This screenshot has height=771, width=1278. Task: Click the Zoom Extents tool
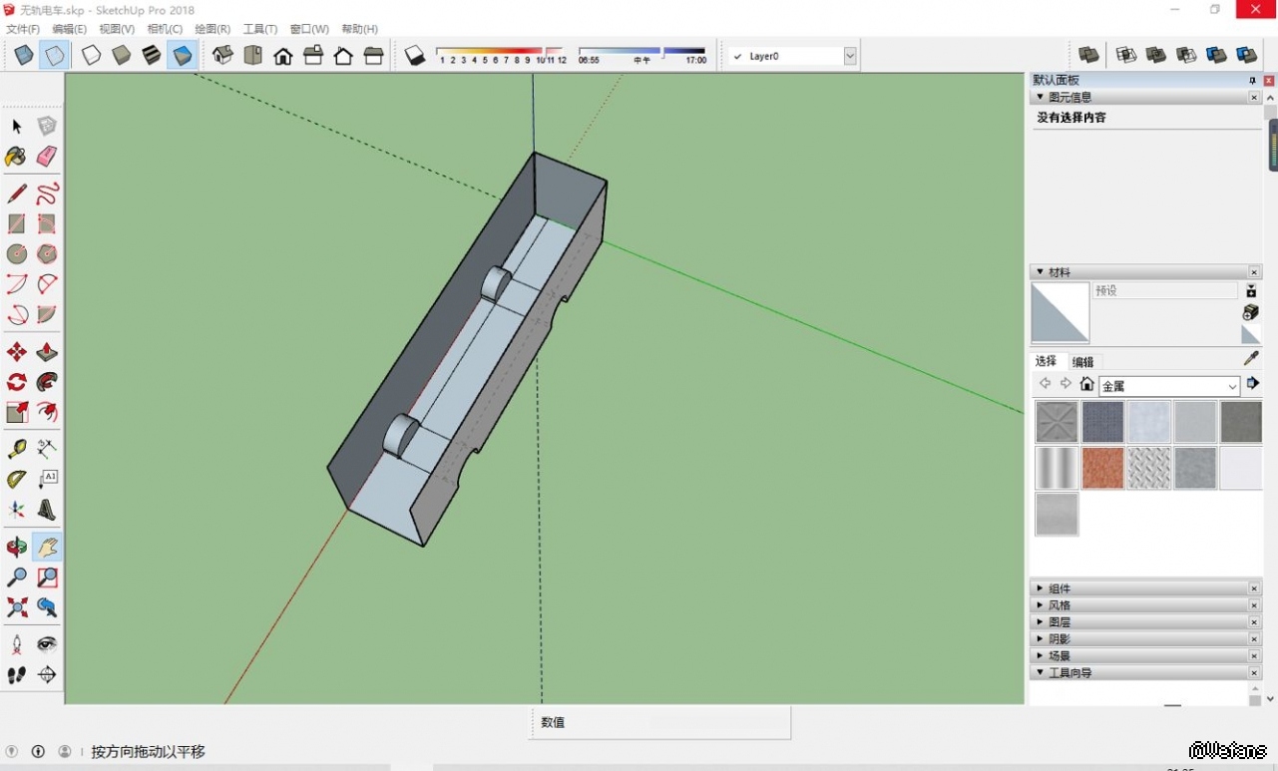click(x=17, y=606)
